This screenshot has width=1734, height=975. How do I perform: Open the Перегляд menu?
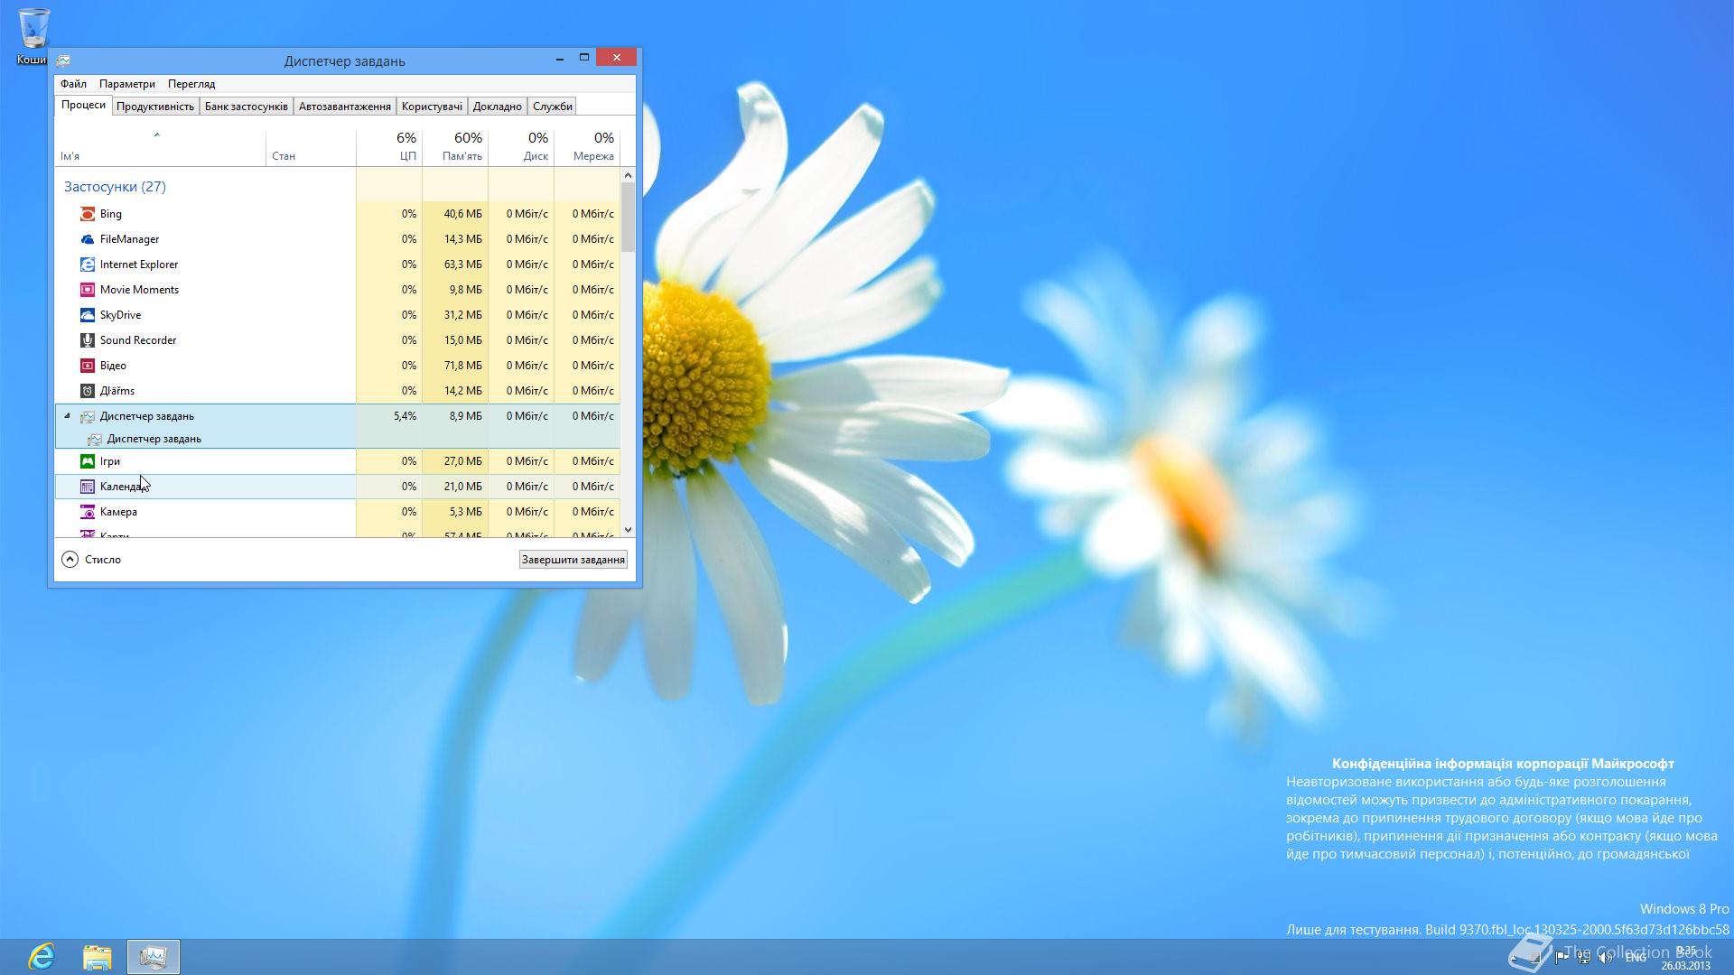(191, 84)
